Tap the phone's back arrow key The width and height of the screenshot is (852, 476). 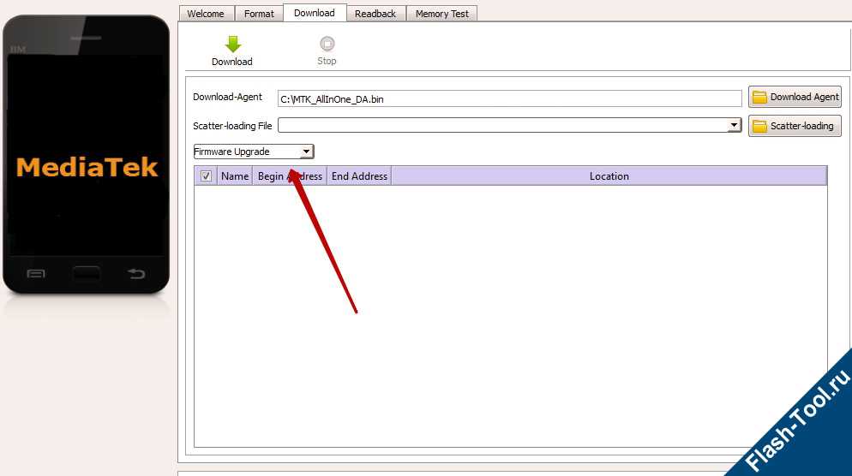(136, 273)
